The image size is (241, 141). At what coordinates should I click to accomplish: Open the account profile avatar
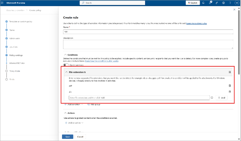point(237,3)
